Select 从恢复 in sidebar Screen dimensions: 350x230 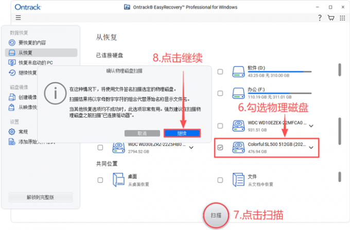41,53
